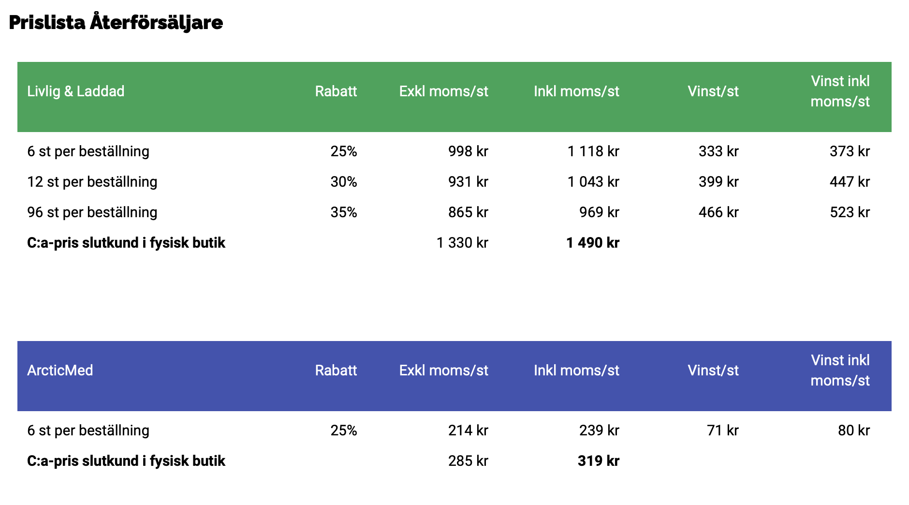Select the 466 kr profit cell

click(x=718, y=212)
